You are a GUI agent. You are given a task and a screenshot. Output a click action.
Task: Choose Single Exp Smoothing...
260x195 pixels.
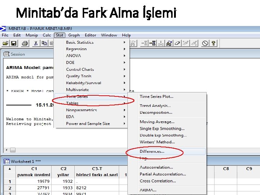tap(167, 129)
